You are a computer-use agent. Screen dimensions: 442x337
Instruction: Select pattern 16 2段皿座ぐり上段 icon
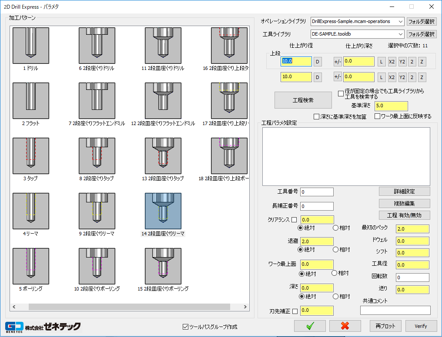[x=229, y=46]
